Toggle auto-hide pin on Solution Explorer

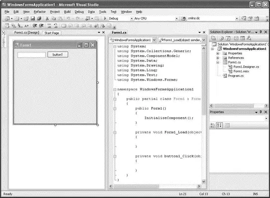tap(260, 32)
